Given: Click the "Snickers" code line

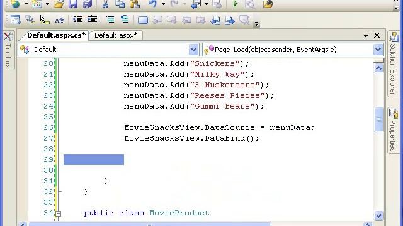Looking at the screenshot, I should [x=186, y=63].
